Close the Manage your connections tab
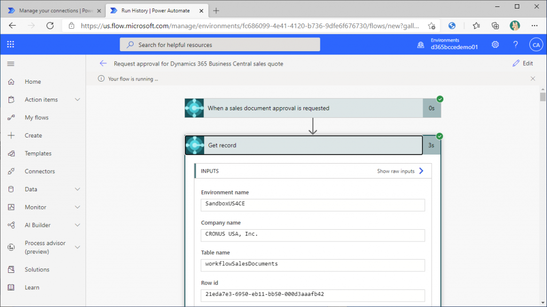This screenshot has height=307, width=547. 99,11
